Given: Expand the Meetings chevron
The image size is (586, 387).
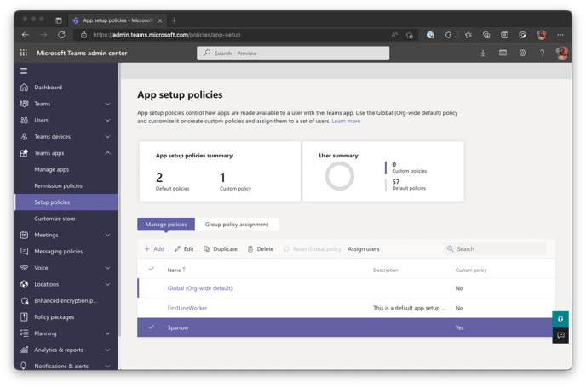Looking at the screenshot, I should (x=107, y=235).
